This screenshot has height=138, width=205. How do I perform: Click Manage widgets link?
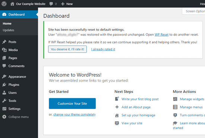click(x=192, y=99)
